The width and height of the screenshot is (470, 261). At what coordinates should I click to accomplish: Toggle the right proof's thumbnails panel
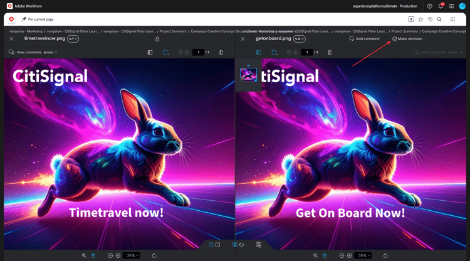259,53
